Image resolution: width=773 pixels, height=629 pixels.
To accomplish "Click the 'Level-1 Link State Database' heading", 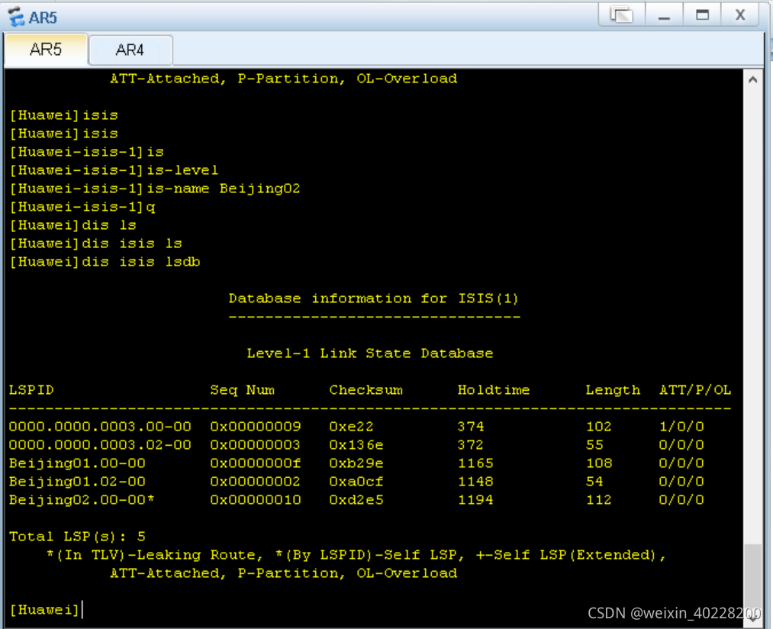I will point(370,353).
